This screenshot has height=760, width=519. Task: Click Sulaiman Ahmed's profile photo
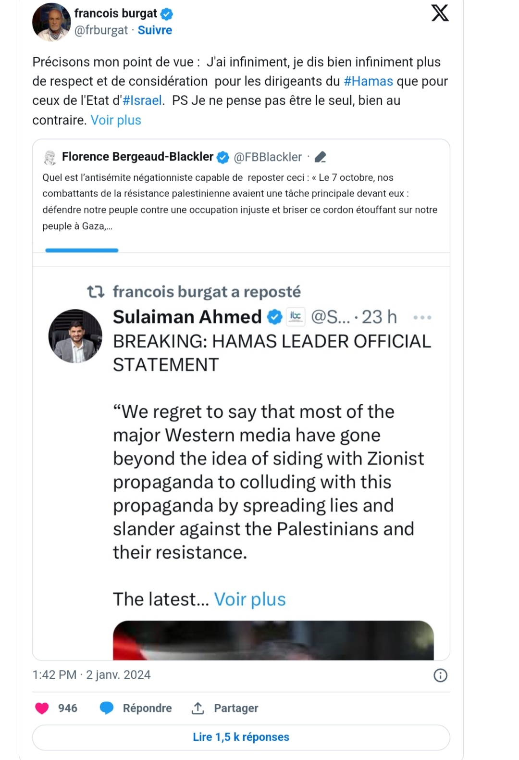(75, 336)
